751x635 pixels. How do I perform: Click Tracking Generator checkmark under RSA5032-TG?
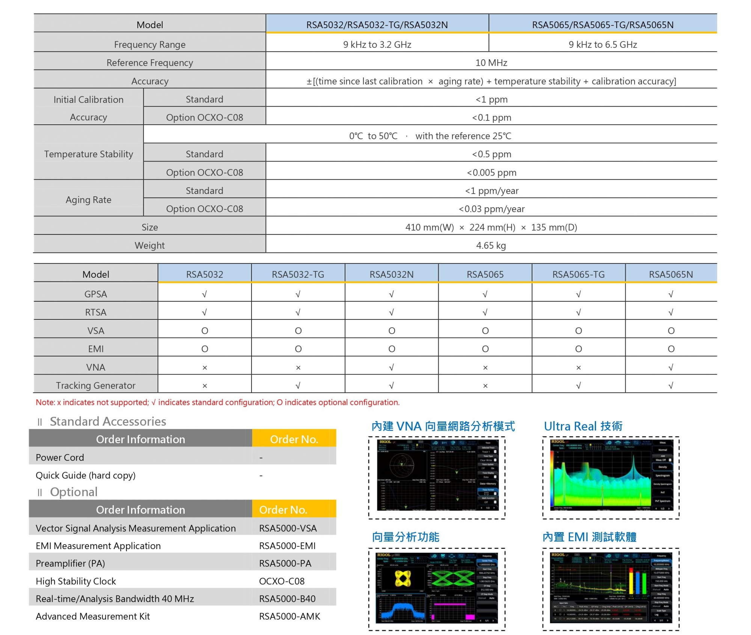tap(298, 385)
